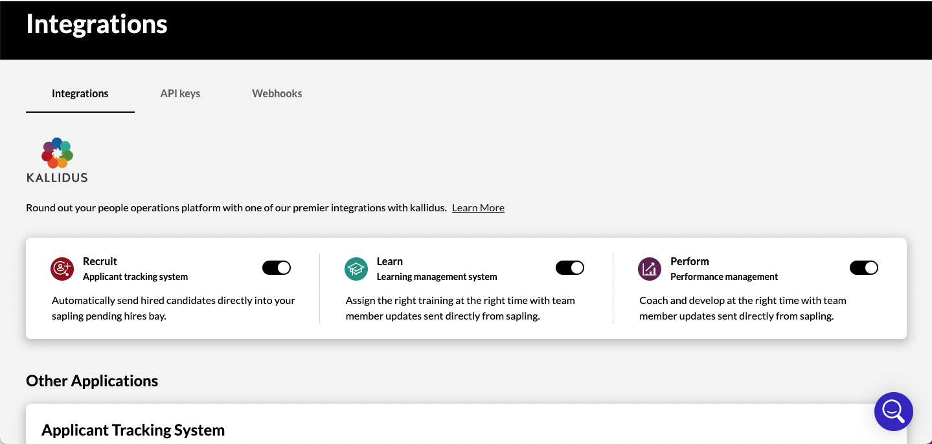932x444 pixels.
Task: Click the Kallidus logo
Action: pyautogui.click(x=57, y=160)
